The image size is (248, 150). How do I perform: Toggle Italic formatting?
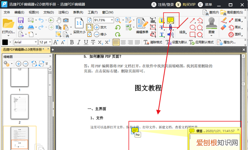pyautogui.click(x=79, y=42)
